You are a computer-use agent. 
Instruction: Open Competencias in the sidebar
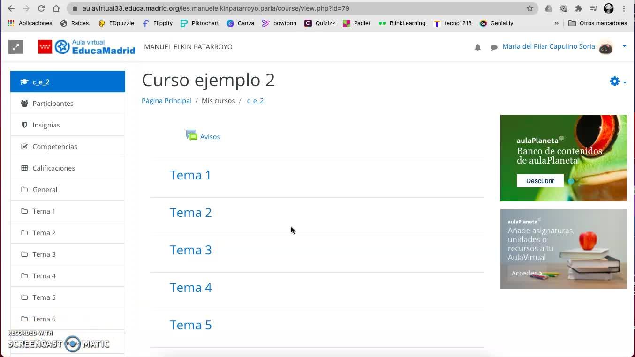[68, 147]
